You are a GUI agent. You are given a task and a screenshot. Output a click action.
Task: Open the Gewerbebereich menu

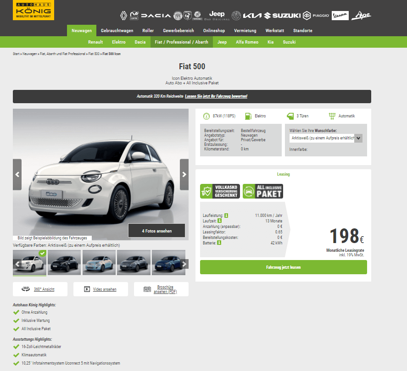click(x=178, y=31)
